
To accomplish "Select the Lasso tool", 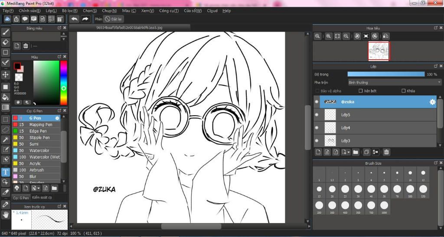I will click(6, 130).
